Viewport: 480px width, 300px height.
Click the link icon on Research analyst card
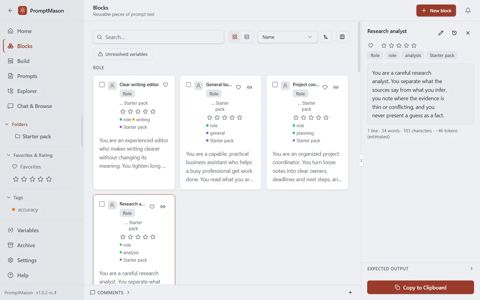pos(163,207)
